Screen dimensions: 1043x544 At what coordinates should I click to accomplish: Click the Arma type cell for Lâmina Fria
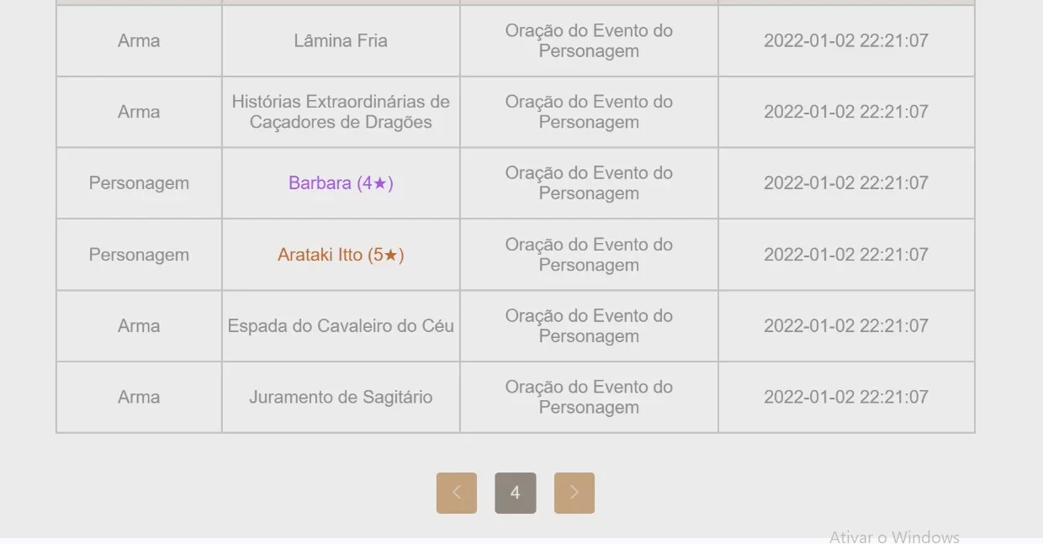click(139, 40)
